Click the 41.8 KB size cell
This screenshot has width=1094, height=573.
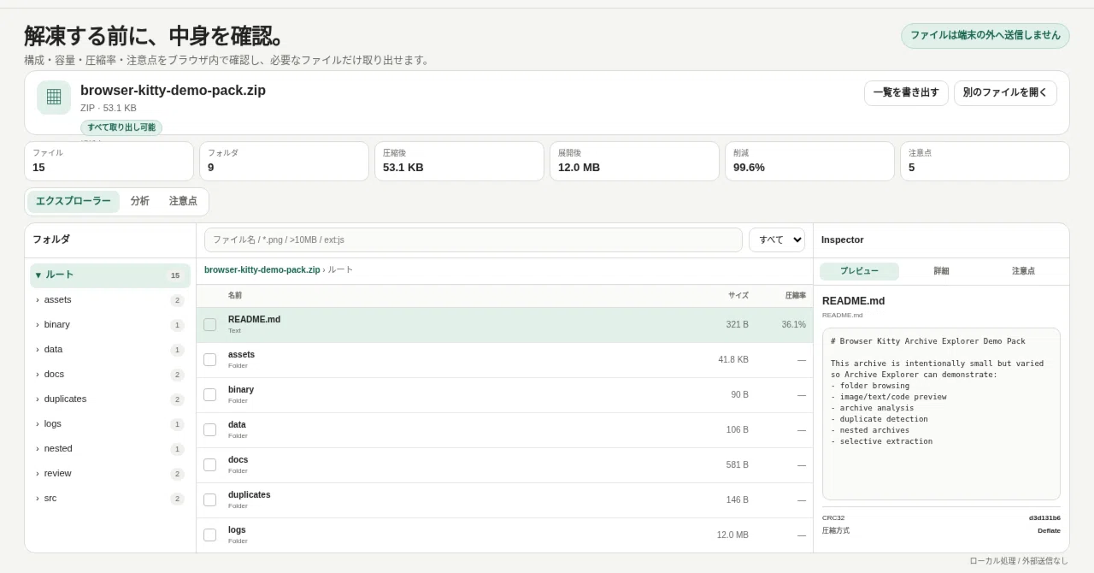(x=733, y=360)
